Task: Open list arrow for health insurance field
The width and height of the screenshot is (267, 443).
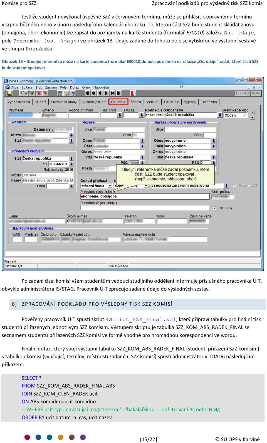Action: [x=226, y=186]
